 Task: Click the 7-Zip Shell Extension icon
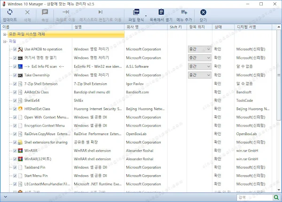coord(20,84)
